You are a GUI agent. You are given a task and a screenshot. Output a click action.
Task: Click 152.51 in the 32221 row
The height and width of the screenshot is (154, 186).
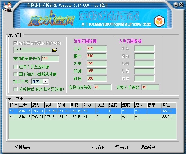coord(77,117)
